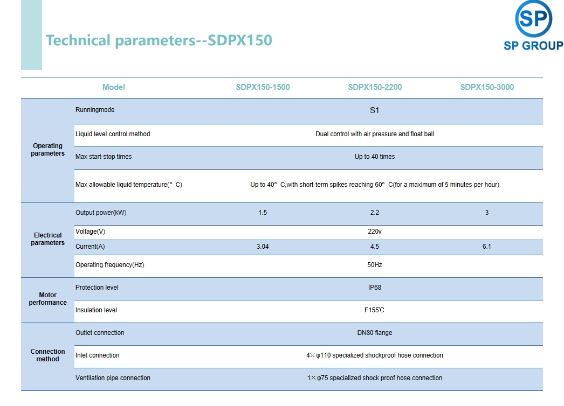This screenshot has width=564, height=406.
Task: Select 'Dual control with air pressure and float ball'
Action: click(x=374, y=134)
